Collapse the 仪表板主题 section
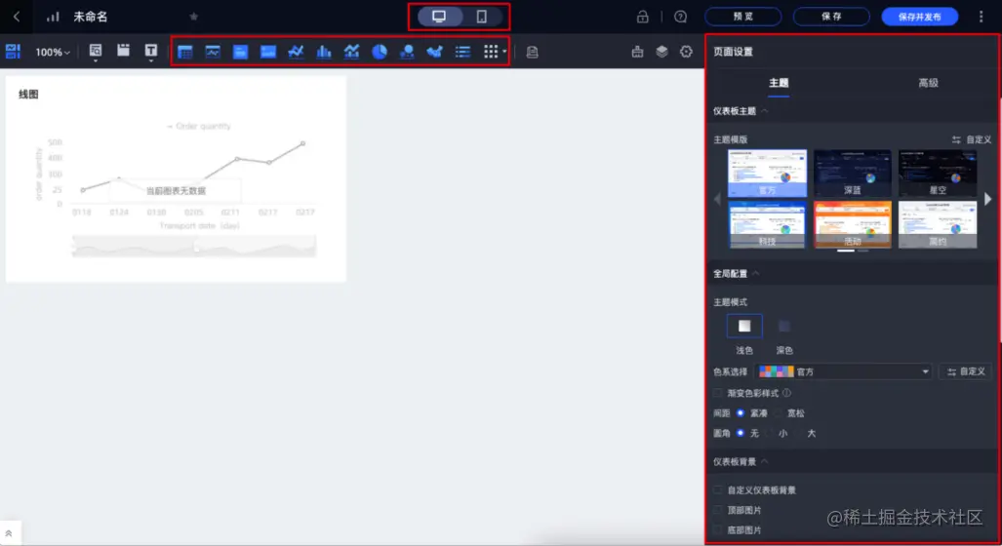This screenshot has height=546, width=1002. 764,111
